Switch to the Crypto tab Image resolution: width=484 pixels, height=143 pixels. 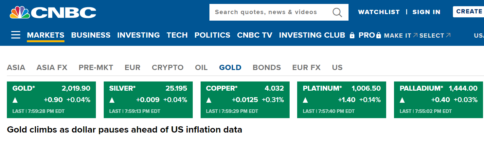[x=168, y=68]
